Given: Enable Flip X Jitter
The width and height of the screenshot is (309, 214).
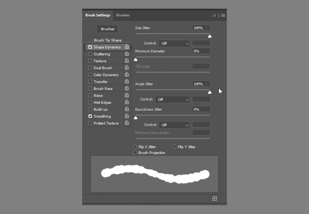Looking at the screenshot, I should pos(135,147).
